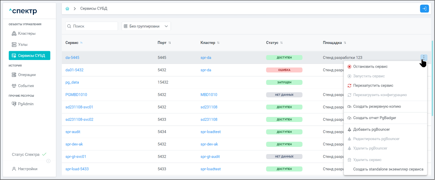
Task: Open the three-dot menu for da-5445
Action: coord(424,58)
